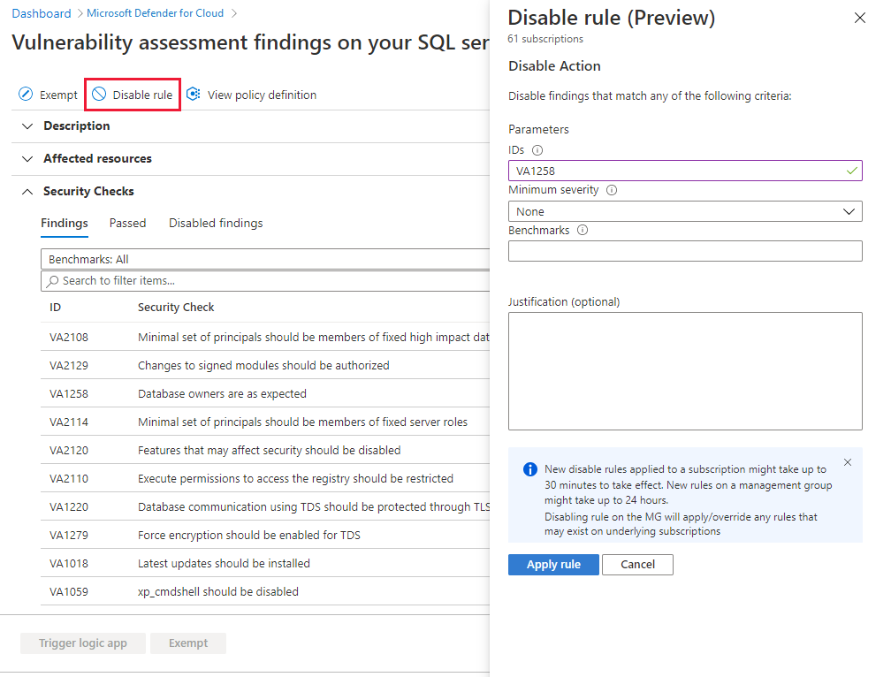Click the search magnifier in filter box
The width and height of the screenshot is (891, 677).
click(51, 280)
